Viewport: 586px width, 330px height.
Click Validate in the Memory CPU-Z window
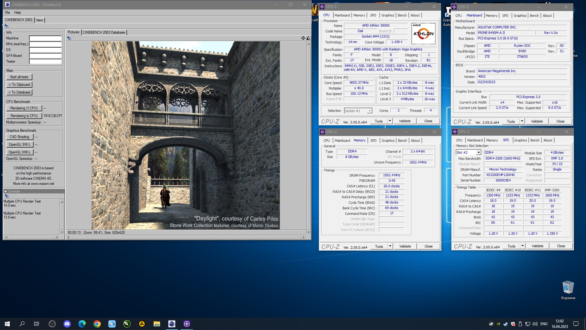point(405,246)
